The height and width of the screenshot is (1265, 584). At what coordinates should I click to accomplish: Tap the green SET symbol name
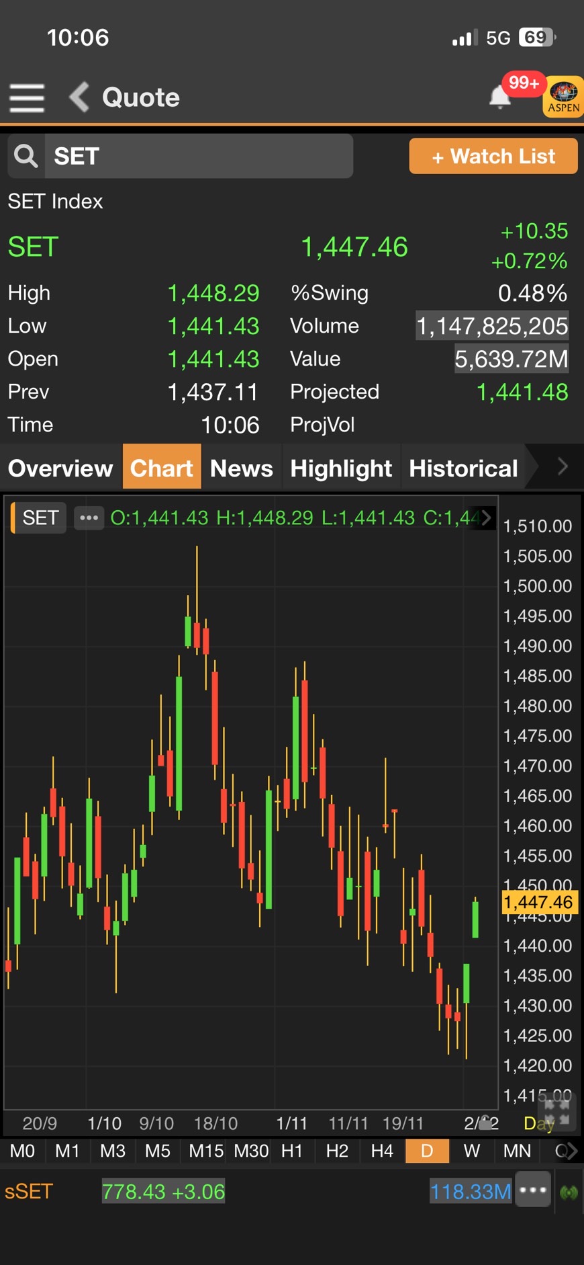pyautogui.click(x=34, y=247)
